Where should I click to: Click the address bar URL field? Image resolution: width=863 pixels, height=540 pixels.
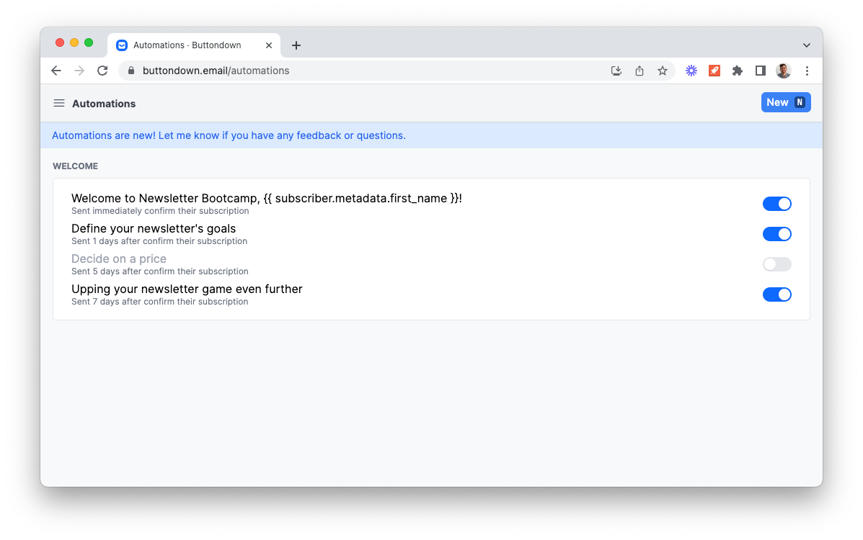(x=216, y=71)
